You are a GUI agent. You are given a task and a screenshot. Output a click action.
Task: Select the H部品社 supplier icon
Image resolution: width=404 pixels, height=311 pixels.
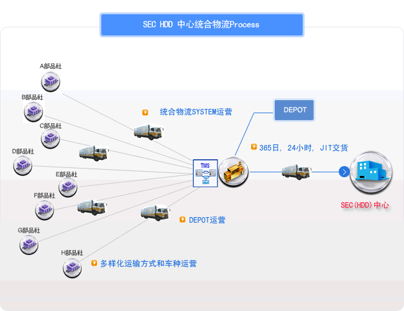tap(72, 268)
